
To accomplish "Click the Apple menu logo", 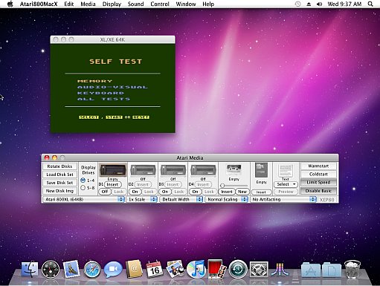I will pos(10,4).
